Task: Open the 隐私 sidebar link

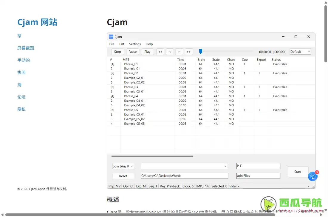Action: [21, 109]
